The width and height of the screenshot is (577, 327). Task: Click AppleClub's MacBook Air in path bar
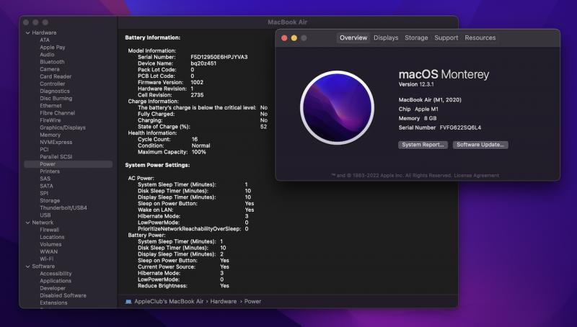tap(169, 302)
